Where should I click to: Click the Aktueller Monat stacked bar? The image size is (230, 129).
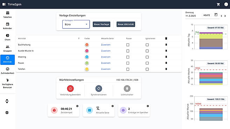click(211, 115)
